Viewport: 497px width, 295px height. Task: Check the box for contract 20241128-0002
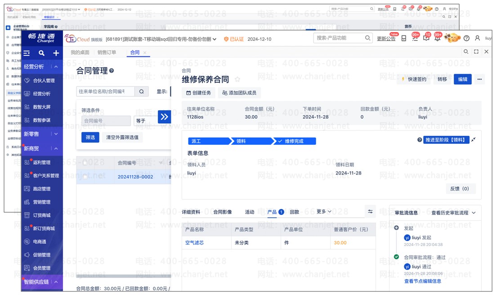85,177
